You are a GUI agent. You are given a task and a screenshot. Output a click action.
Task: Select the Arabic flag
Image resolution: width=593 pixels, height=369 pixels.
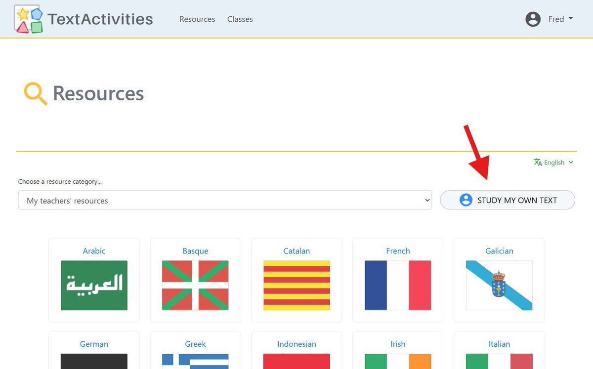(94, 285)
